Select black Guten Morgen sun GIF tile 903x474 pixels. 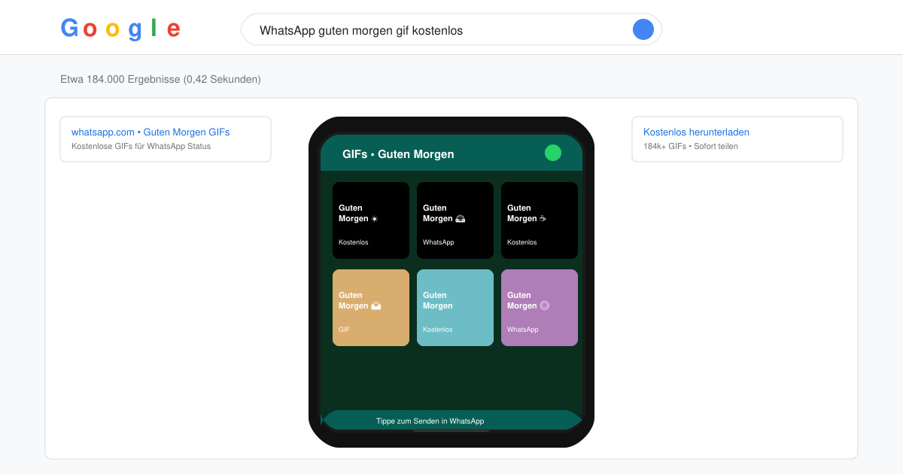point(371,220)
